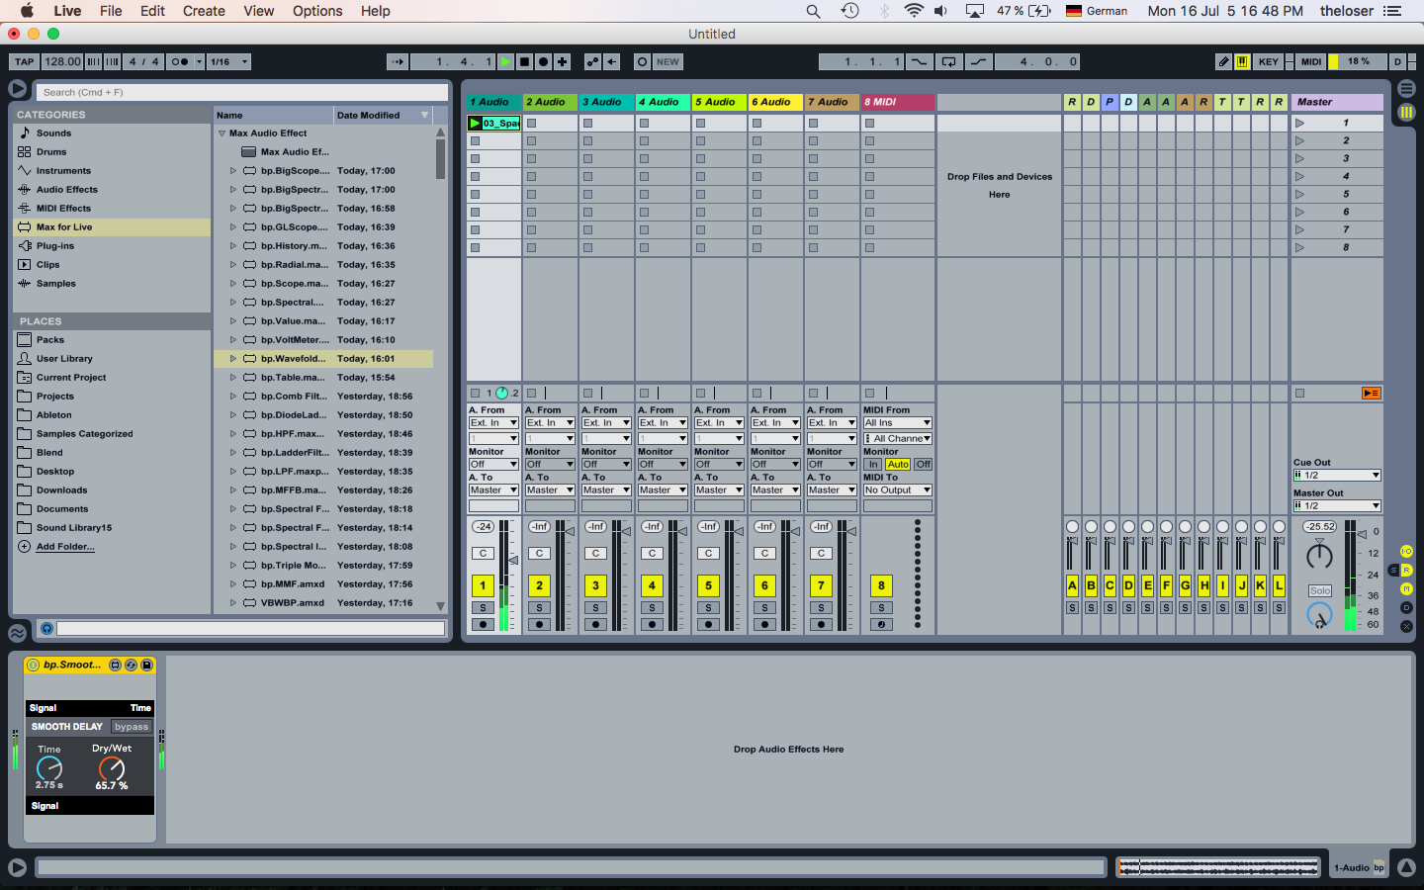Open the Create menu
This screenshot has height=890, width=1424.
pos(204,11)
